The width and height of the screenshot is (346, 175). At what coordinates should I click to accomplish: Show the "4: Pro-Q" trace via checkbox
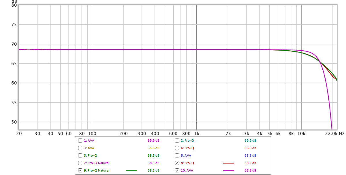coord(177,148)
